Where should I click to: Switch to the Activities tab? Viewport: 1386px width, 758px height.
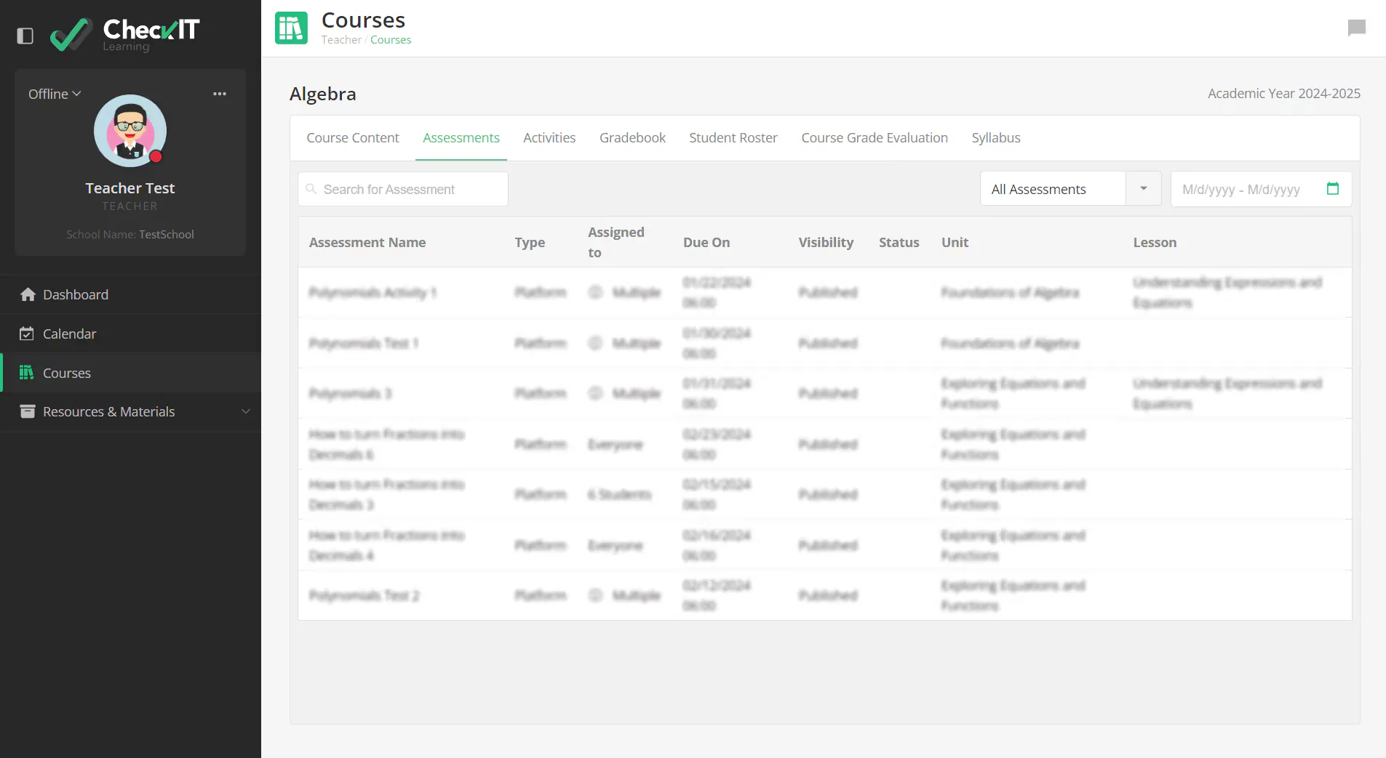(x=549, y=138)
